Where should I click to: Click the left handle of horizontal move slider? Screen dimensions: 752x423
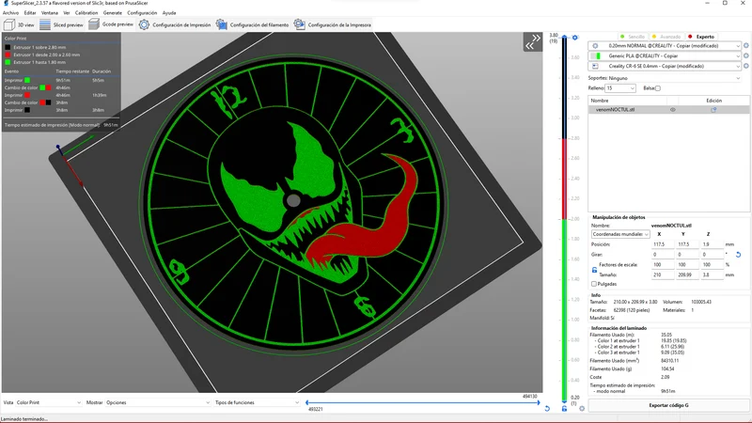[307, 402]
